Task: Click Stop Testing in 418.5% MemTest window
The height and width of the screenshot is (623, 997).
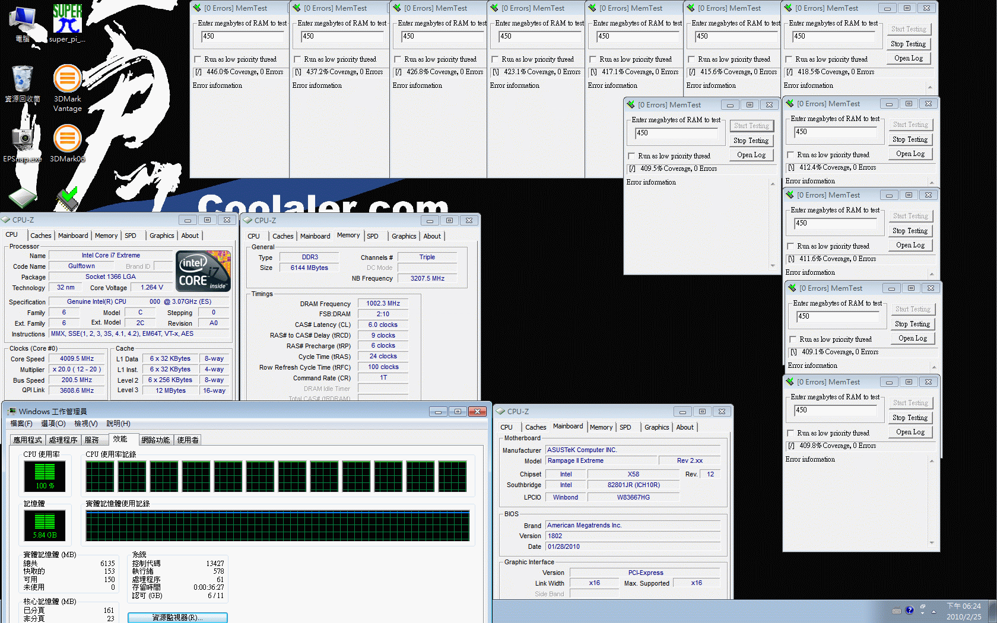Action: point(908,44)
